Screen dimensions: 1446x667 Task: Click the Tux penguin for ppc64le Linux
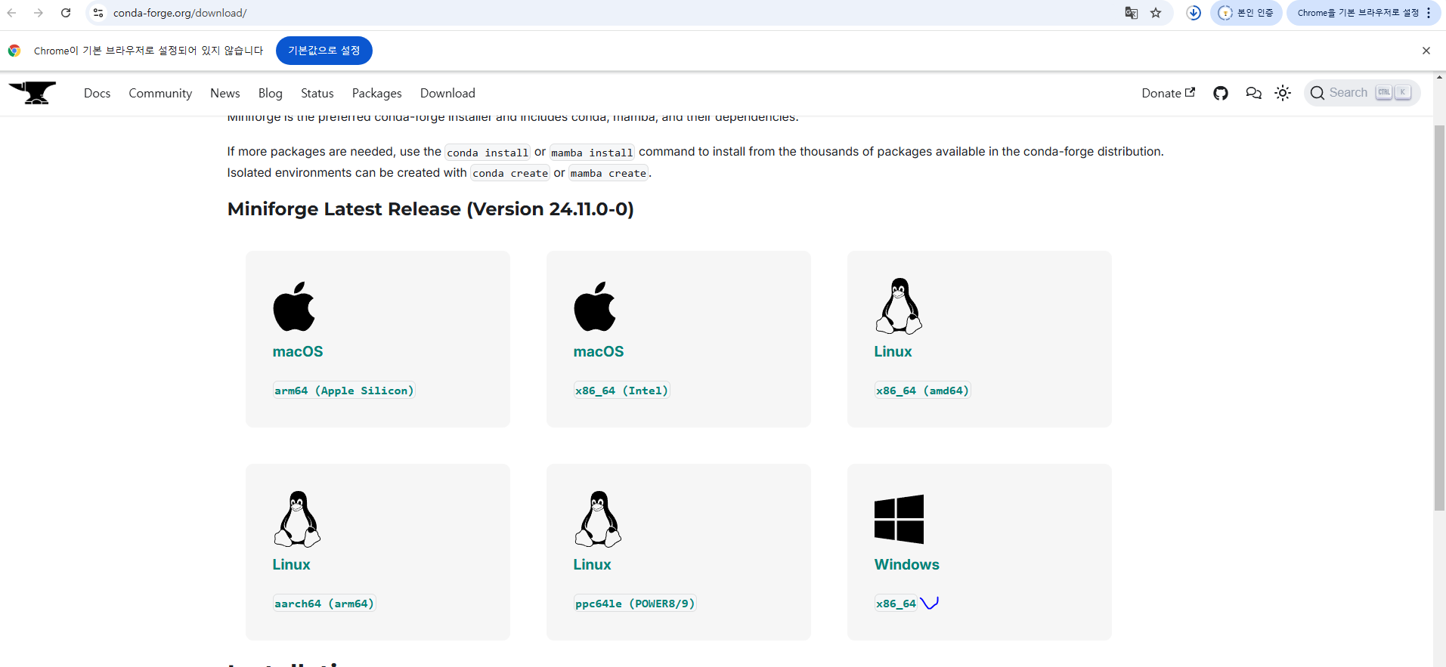click(598, 519)
